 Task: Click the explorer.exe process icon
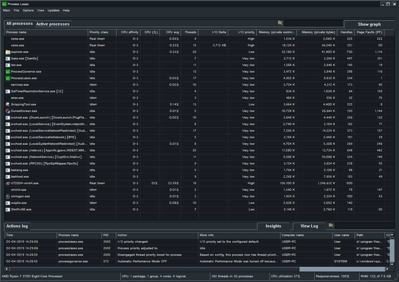tap(8, 52)
